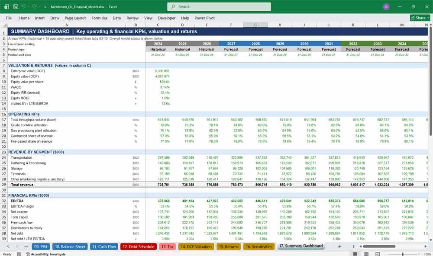This screenshot has height=256, width=433.
Task: Select the 2027 year header cell
Action: 231,44
